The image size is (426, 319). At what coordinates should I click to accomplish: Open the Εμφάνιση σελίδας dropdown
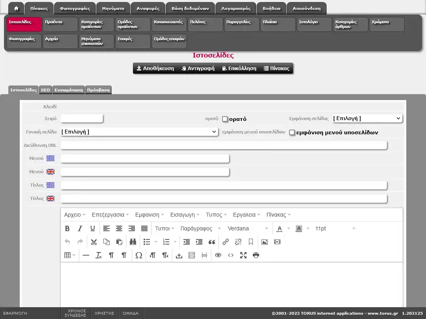367,118
